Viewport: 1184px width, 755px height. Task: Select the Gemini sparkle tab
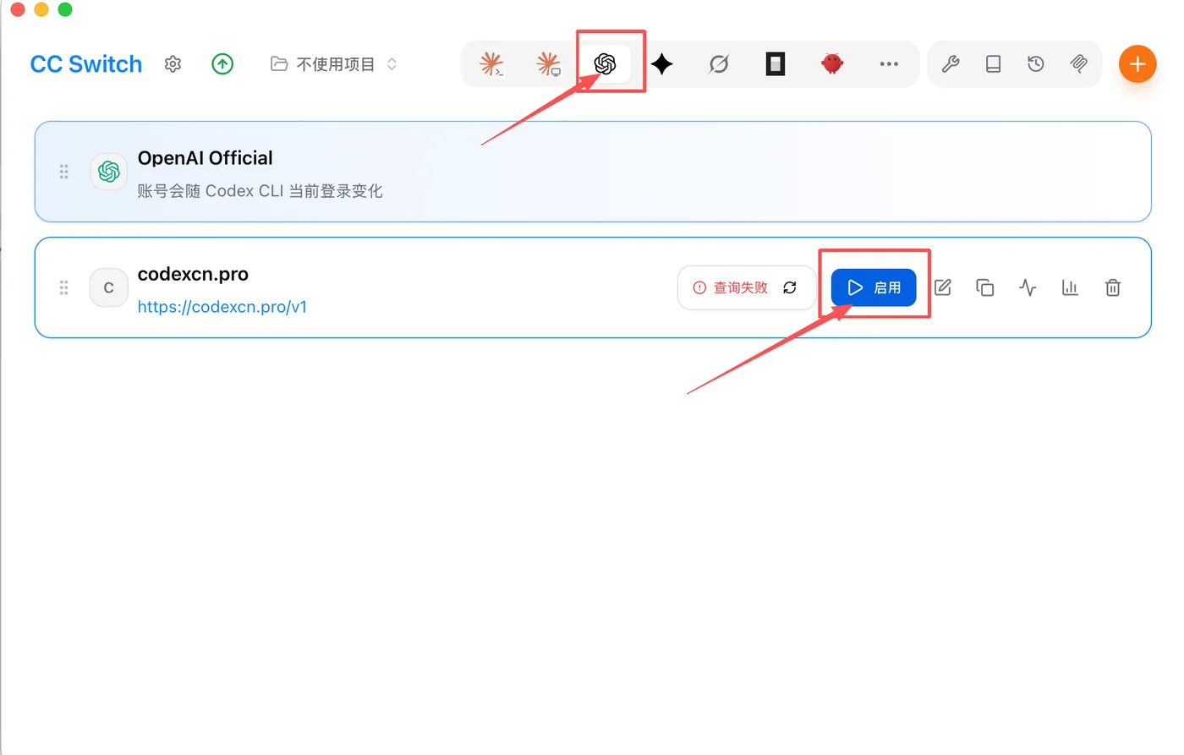coord(662,64)
